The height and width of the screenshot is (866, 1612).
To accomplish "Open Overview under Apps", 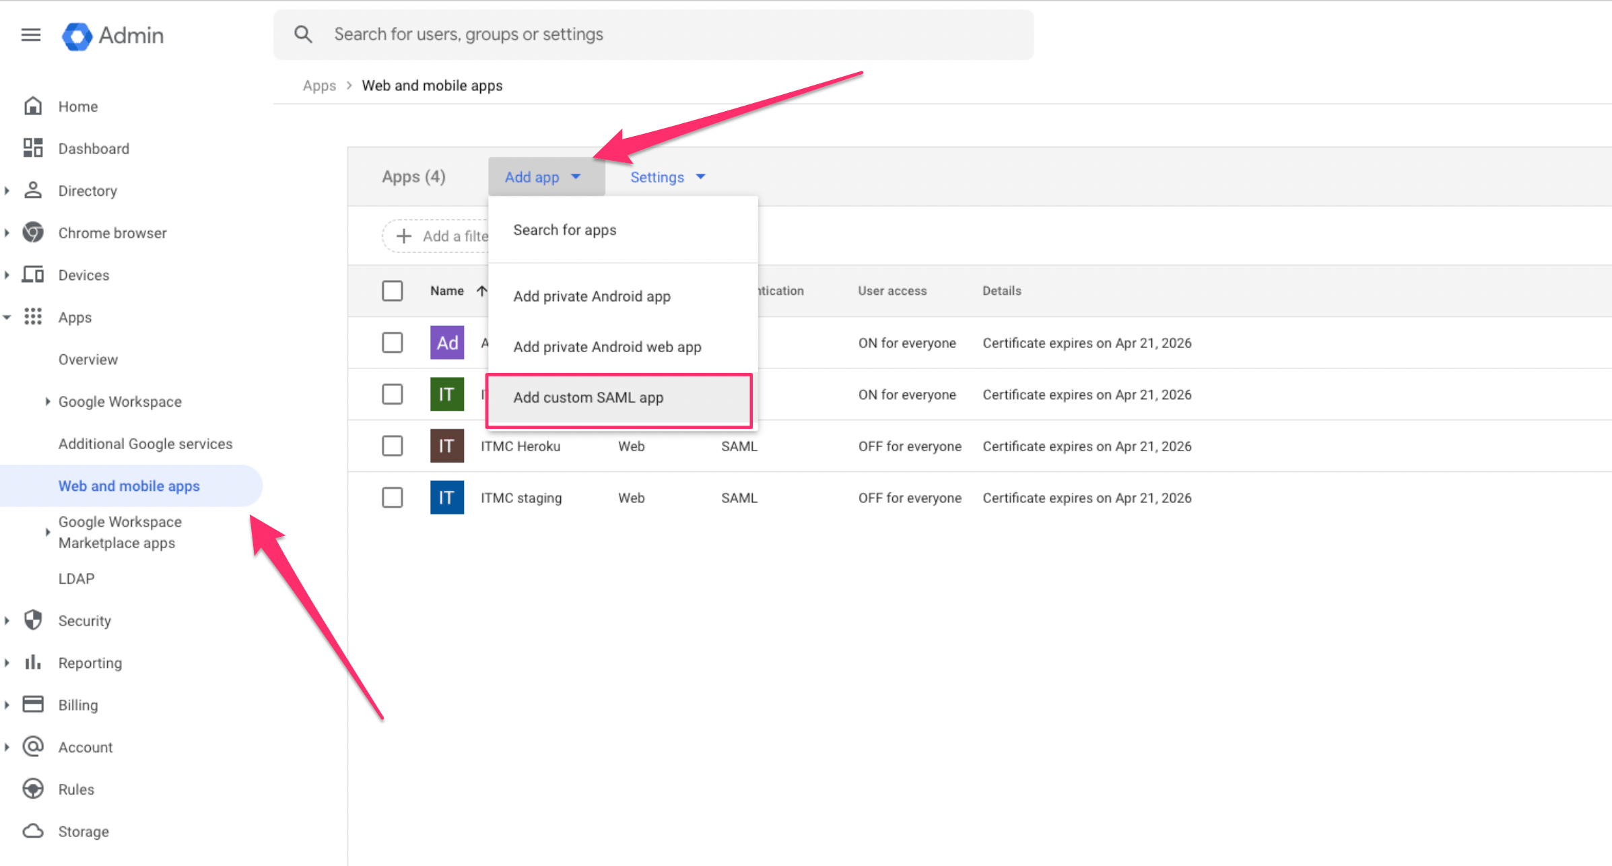I will (x=88, y=360).
